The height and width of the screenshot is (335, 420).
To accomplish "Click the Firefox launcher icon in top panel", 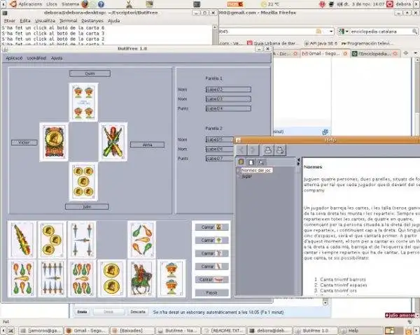I will (85, 4).
